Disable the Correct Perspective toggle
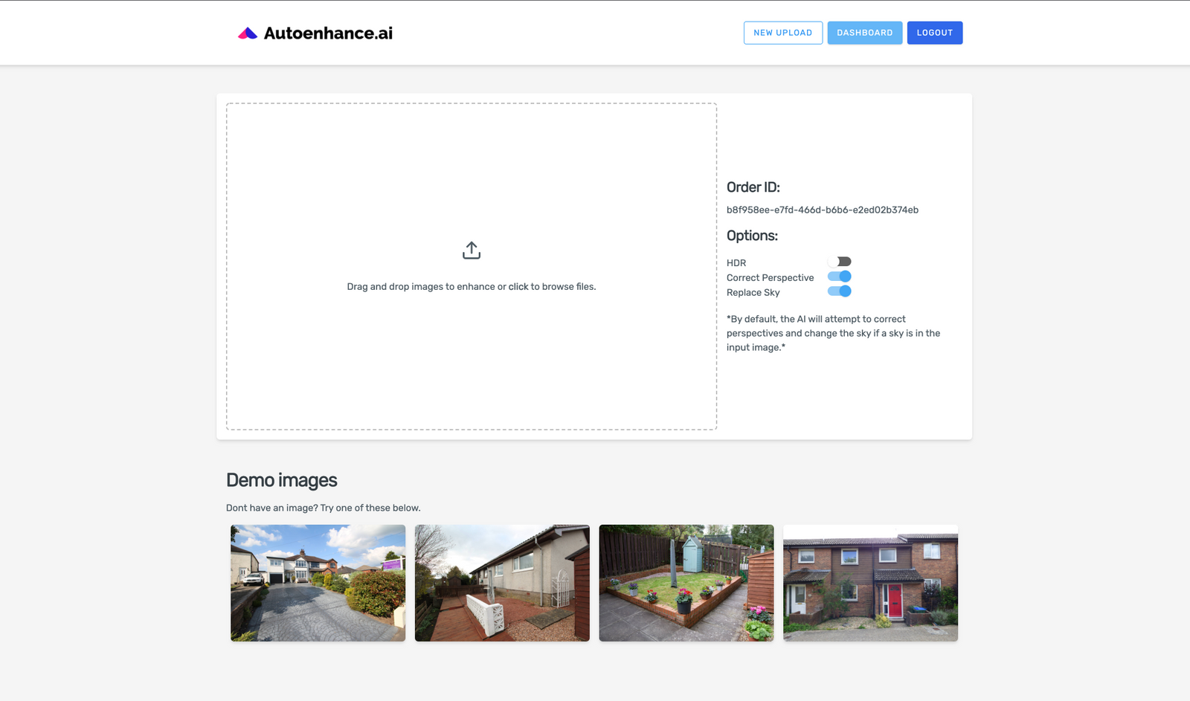 (839, 276)
